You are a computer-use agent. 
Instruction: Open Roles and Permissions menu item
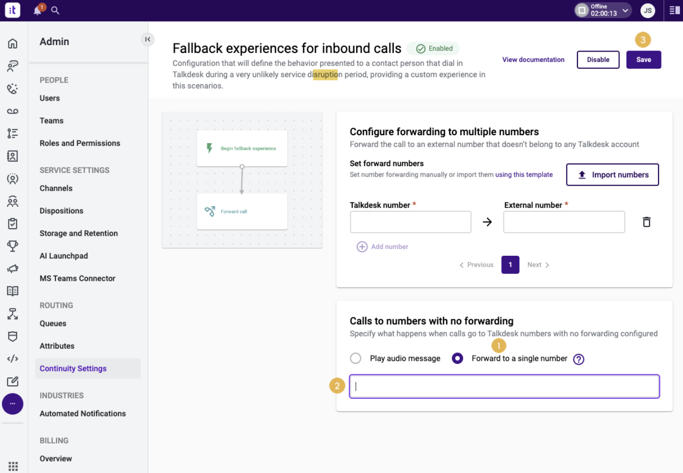80,143
